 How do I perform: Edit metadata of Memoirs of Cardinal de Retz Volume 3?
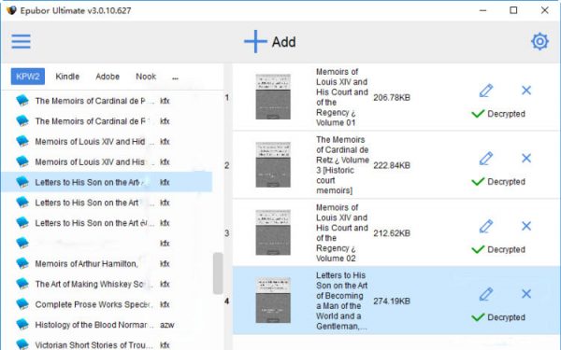click(486, 159)
